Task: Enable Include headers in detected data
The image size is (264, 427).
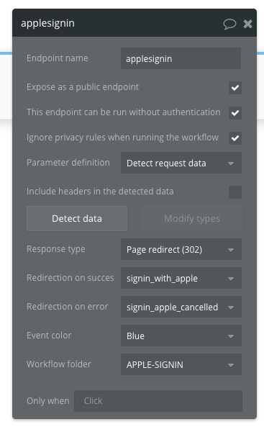Action: point(235,192)
